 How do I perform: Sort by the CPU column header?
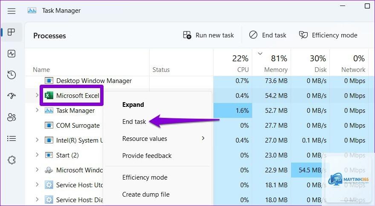(233, 63)
